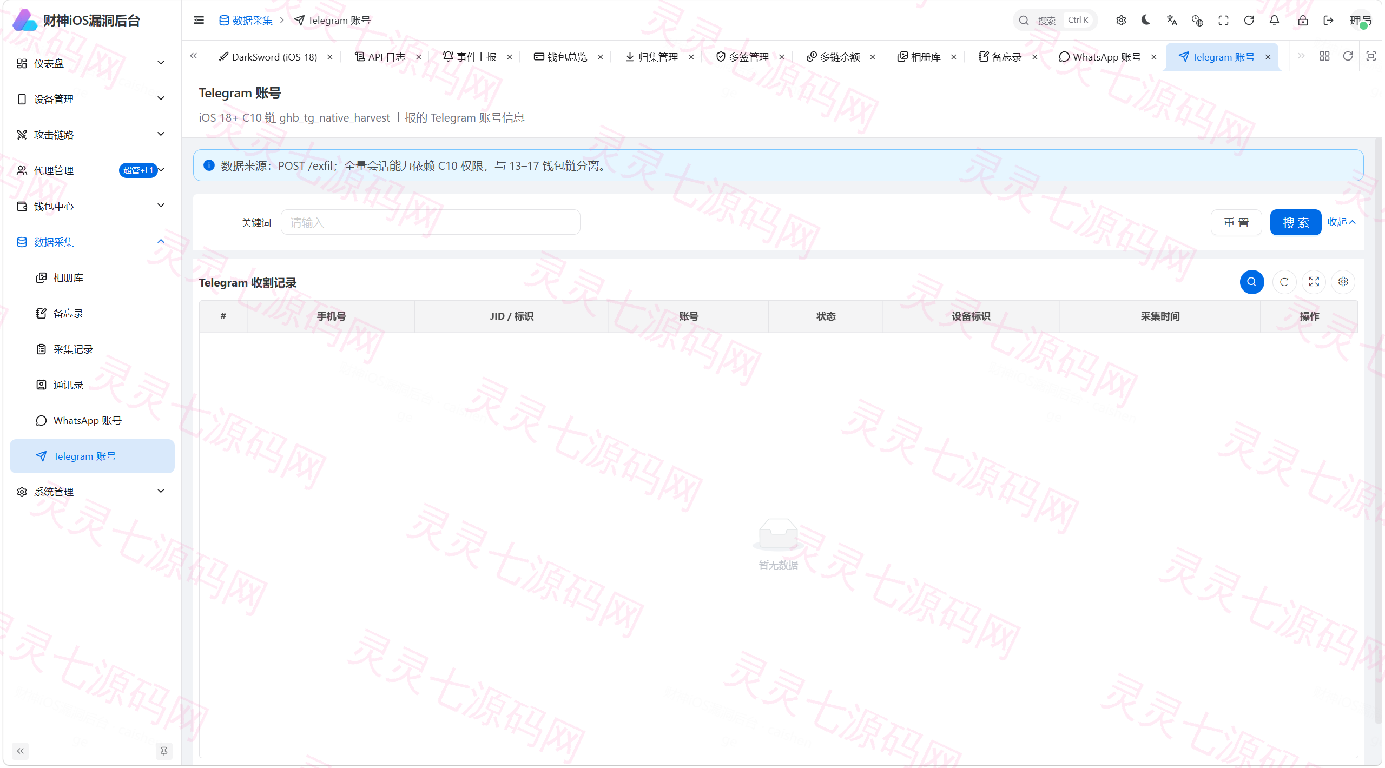
Task: Open 采集记录 in the sidebar
Action: point(92,349)
